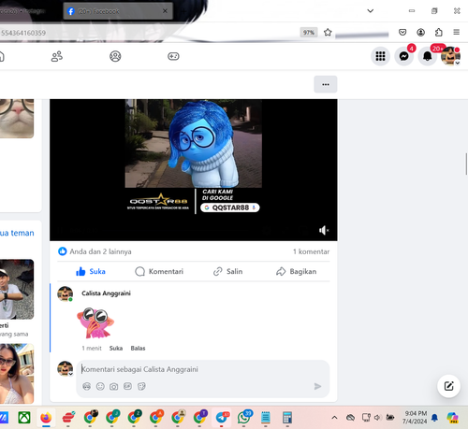Open the Groups icon in top navigation
The image size is (468, 429).
(x=115, y=56)
